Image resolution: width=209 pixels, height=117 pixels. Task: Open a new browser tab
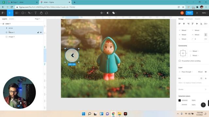[x=74, y=2]
